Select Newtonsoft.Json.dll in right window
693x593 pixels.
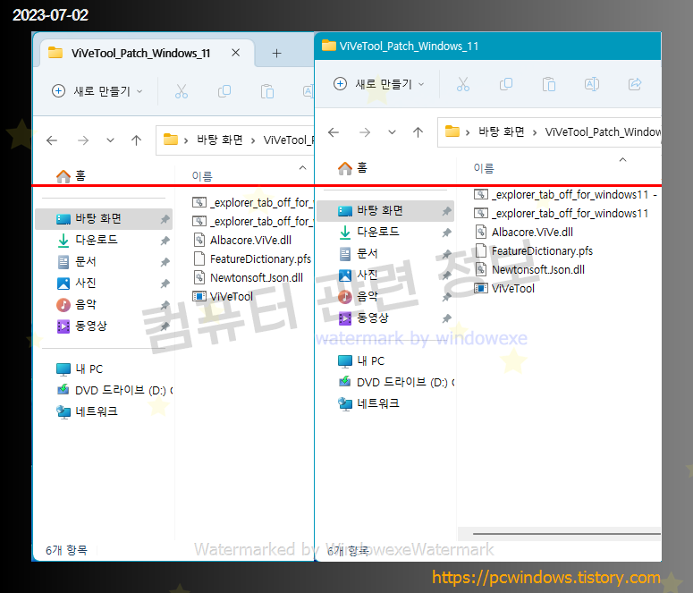529,270
